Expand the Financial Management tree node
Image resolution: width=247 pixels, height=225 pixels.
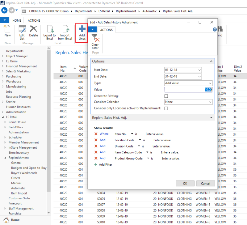tap(2, 66)
